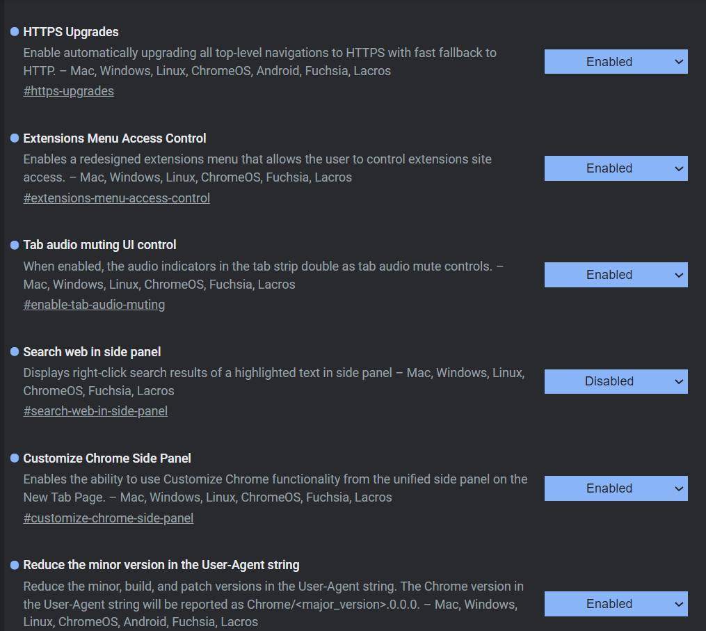Click the #enable-tab-audio-muting link
Viewport: 706px width, 631px height.
click(x=94, y=305)
